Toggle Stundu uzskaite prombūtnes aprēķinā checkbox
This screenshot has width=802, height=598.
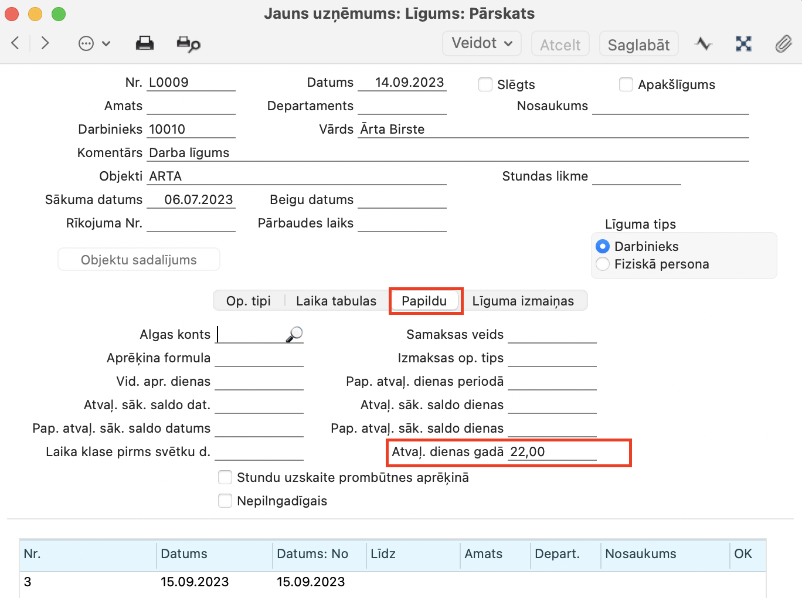[225, 477]
